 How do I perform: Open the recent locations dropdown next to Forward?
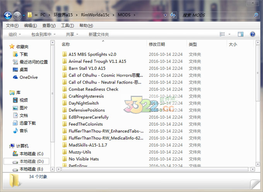click(24, 15)
